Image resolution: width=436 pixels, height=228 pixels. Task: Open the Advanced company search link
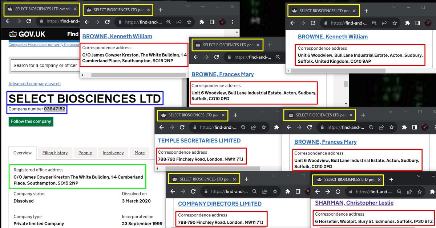pyautogui.click(x=35, y=84)
